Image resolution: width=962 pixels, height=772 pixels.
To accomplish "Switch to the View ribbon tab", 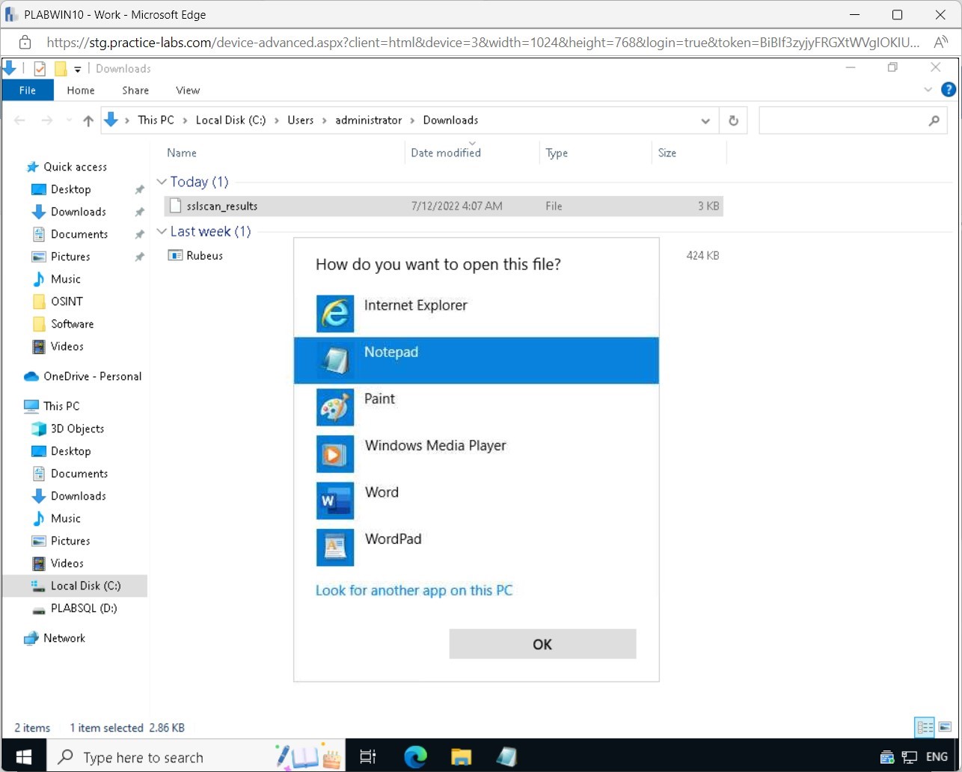I will point(188,90).
